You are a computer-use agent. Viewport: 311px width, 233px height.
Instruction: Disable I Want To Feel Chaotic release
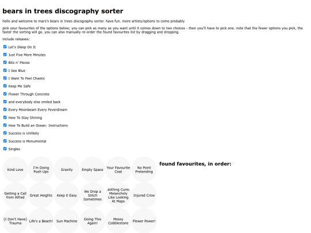click(5, 78)
